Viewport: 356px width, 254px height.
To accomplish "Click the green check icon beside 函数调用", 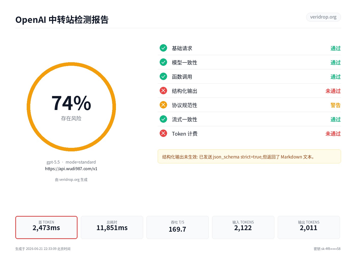I will coord(163,76).
